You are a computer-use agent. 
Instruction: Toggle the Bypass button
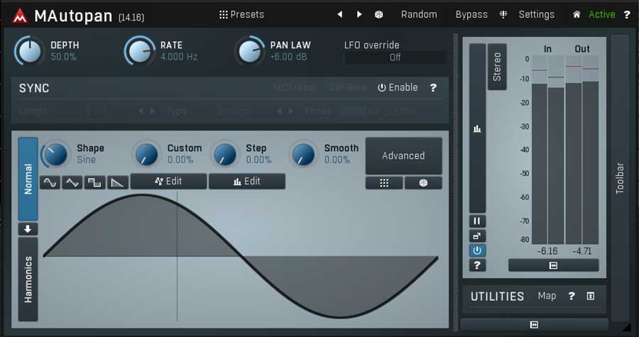click(x=471, y=15)
